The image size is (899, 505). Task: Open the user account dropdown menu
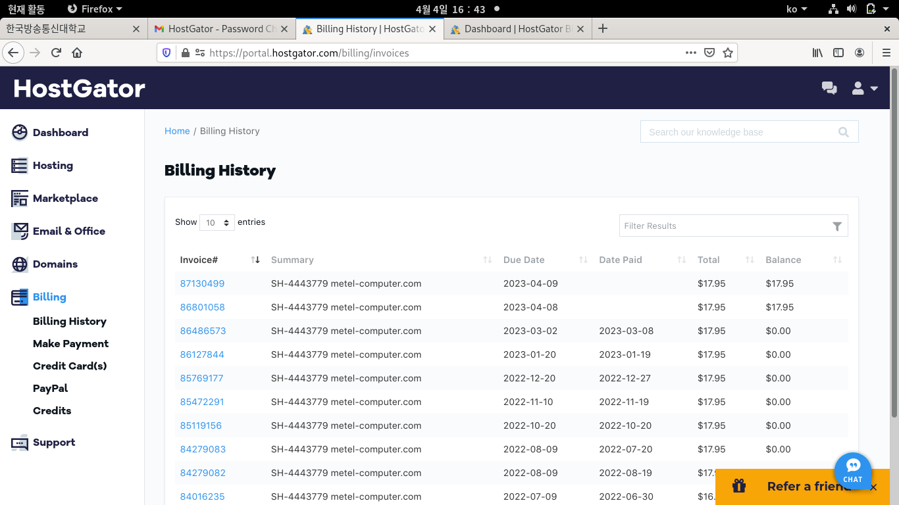pos(865,88)
